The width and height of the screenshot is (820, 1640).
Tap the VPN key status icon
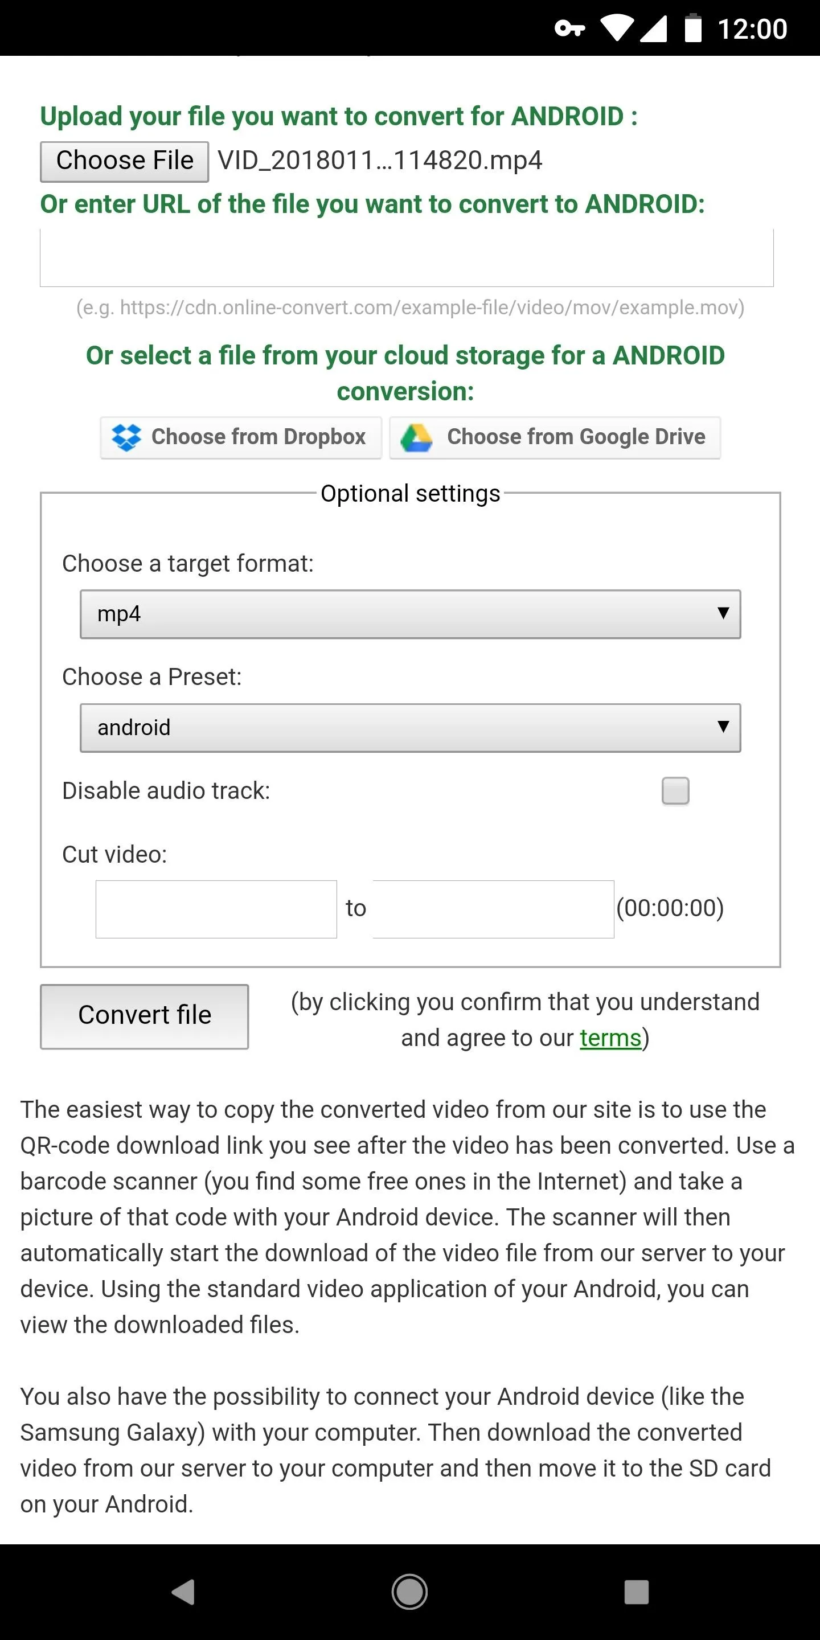point(569,28)
